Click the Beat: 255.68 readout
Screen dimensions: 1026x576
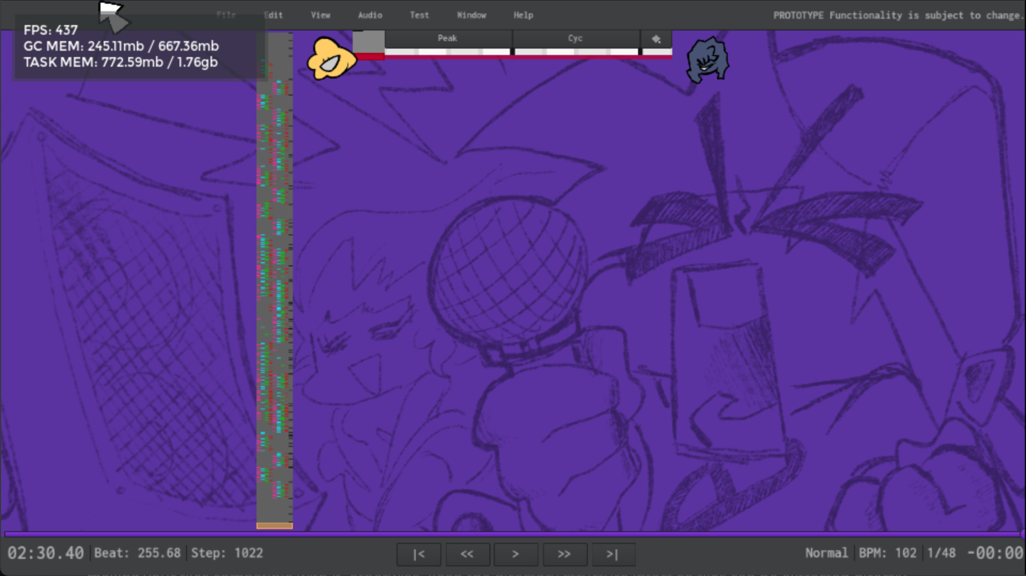point(137,553)
